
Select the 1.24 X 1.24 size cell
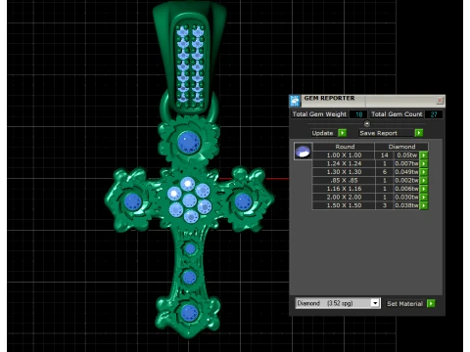[x=344, y=163]
